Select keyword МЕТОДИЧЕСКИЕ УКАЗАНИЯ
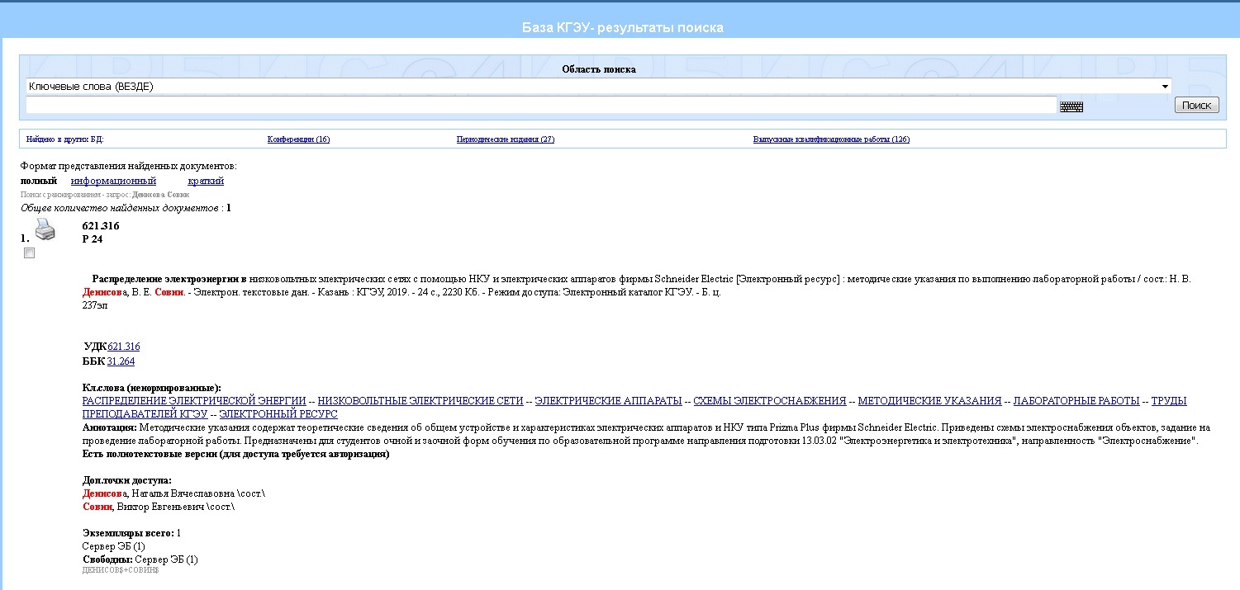The width and height of the screenshot is (1240, 590). (x=929, y=401)
